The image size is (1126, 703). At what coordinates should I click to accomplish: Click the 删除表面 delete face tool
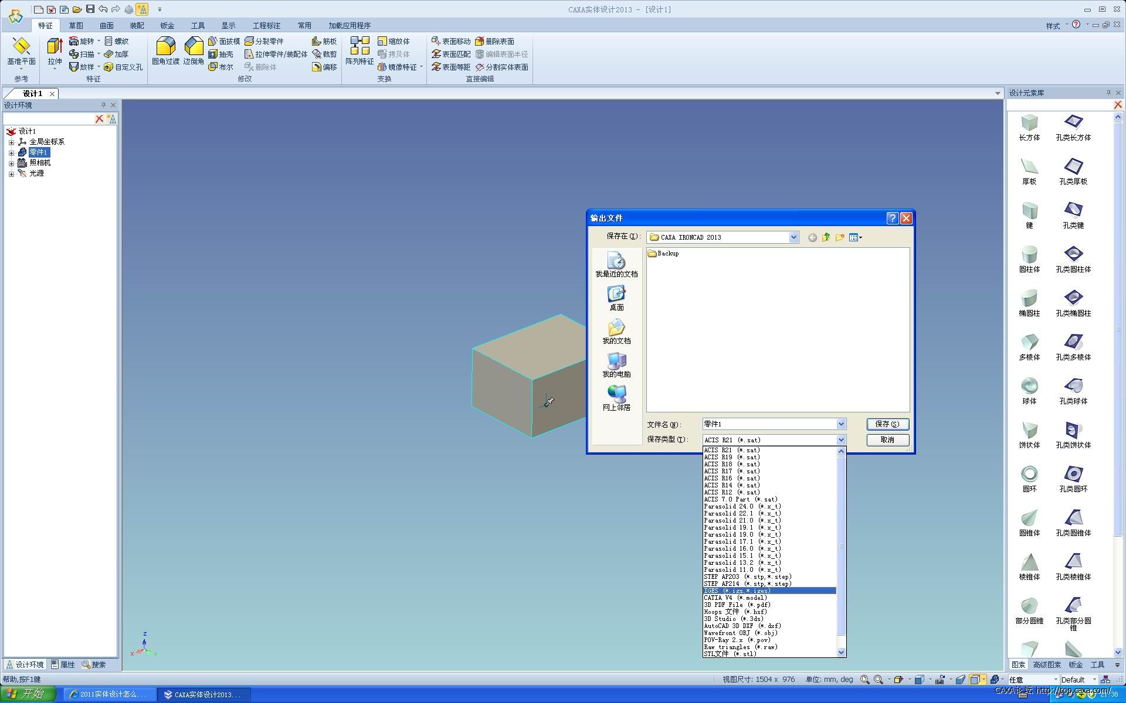tap(494, 41)
